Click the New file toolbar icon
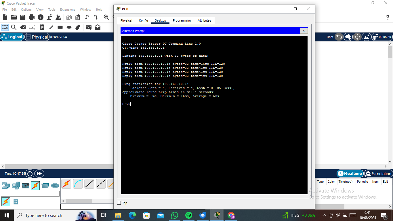 pyautogui.click(x=5, y=17)
